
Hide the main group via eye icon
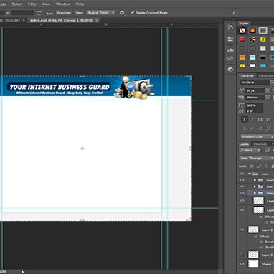tap(242, 174)
